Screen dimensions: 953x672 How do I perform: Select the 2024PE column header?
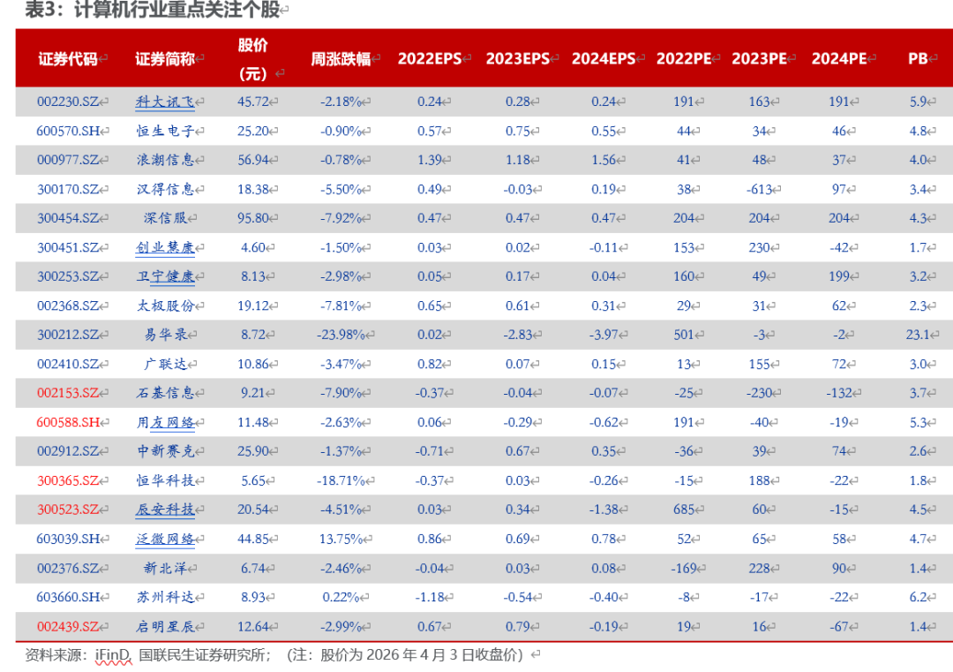click(838, 59)
